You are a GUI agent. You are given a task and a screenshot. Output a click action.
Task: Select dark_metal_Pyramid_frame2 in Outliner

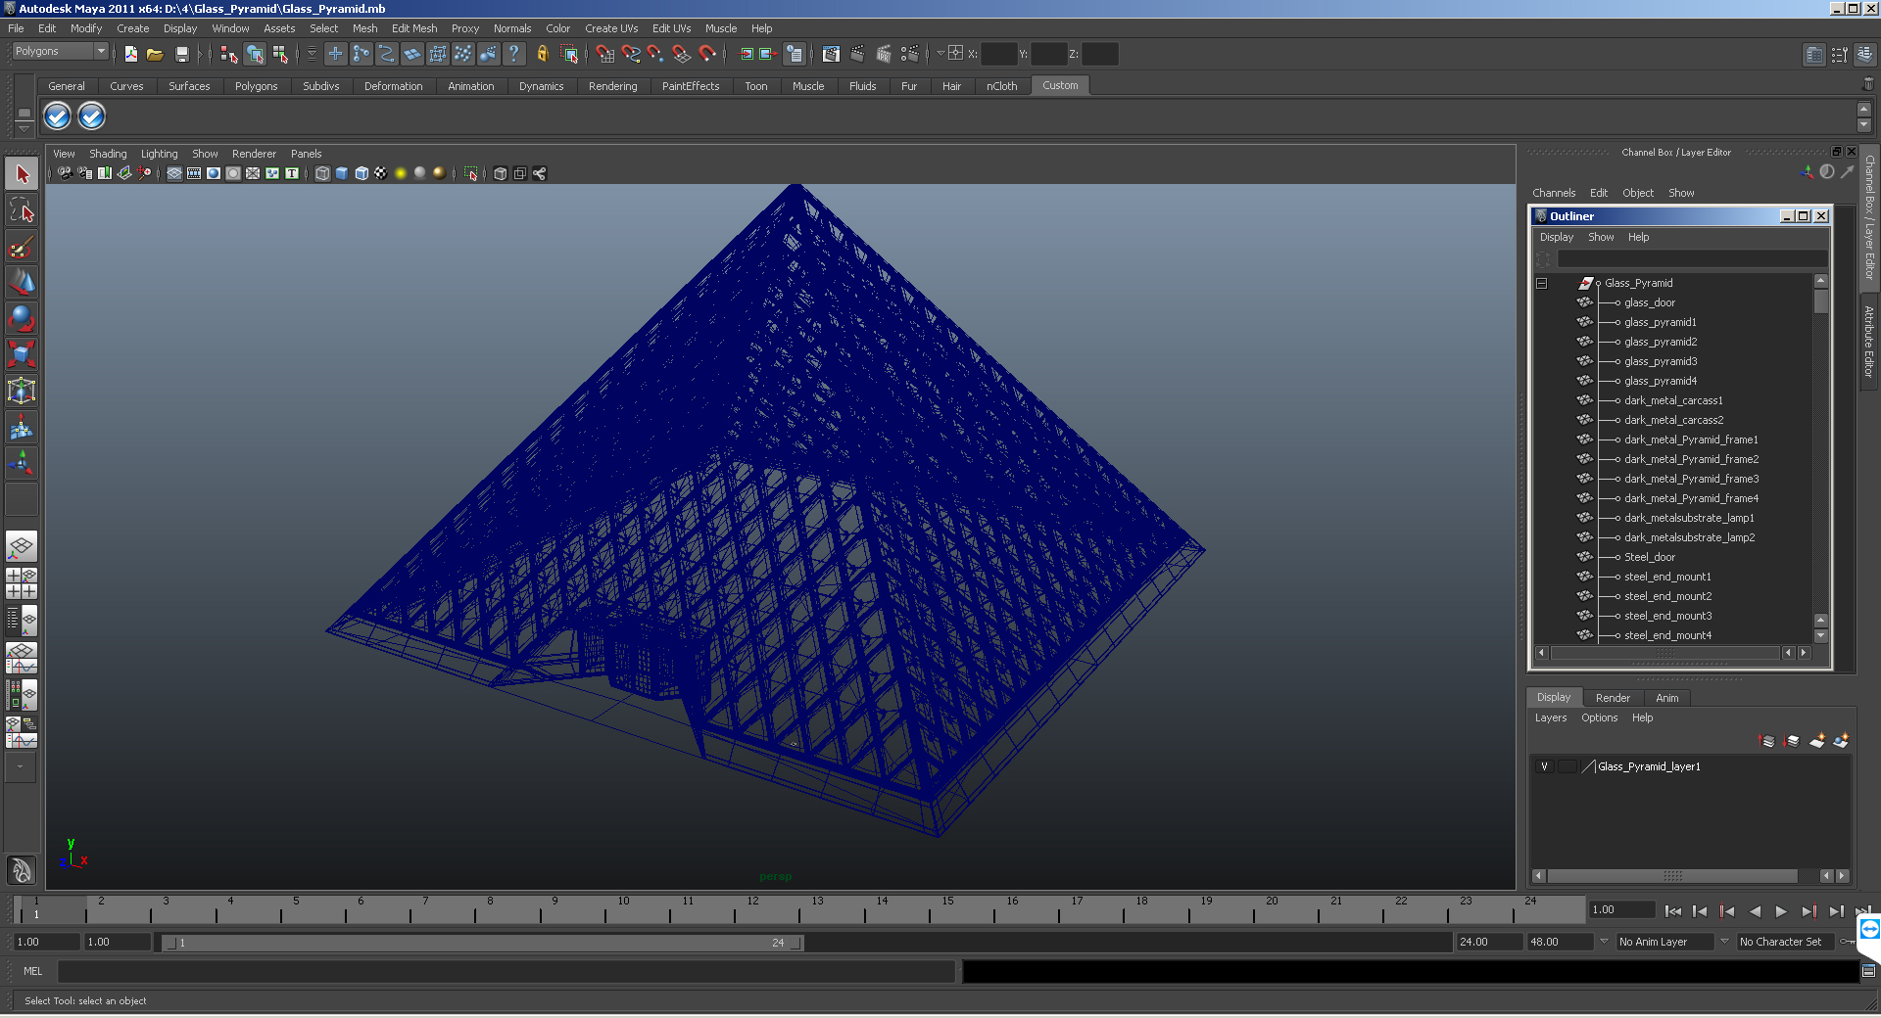[1691, 459]
